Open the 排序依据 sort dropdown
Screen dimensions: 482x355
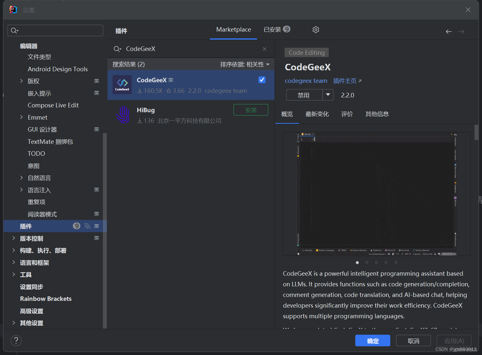[x=245, y=64]
